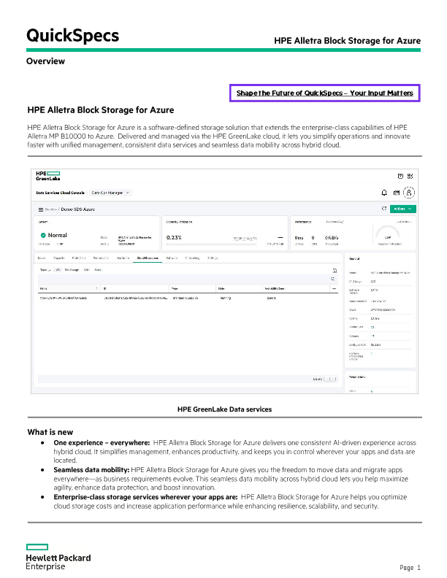Image resolution: width=447 pixels, height=578 pixels.
Task: Click the Overview section heading
Action: 45,61
